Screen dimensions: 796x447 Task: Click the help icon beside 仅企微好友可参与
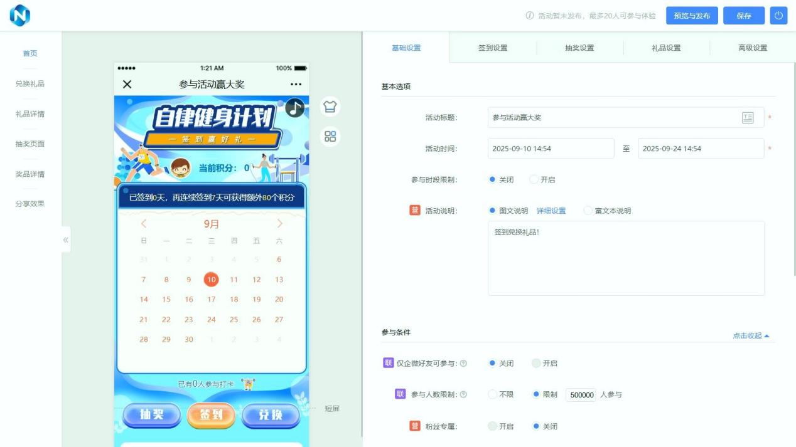(465, 362)
